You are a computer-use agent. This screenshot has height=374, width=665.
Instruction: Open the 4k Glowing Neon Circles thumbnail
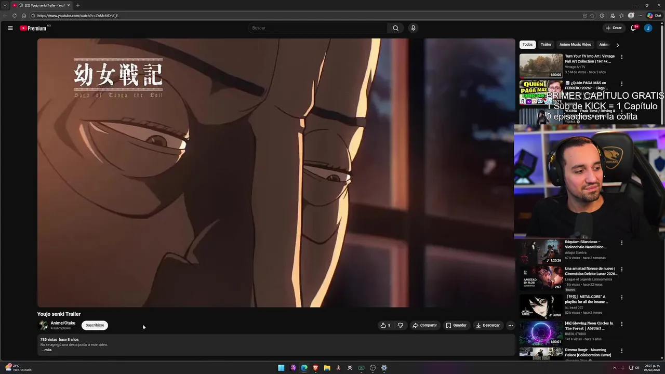click(x=541, y=333)
